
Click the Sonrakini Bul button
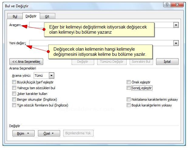point(141,62)
